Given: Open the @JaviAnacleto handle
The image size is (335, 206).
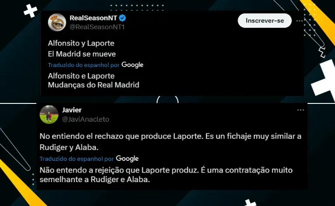Looking at the screenshot, I should 85,119.
